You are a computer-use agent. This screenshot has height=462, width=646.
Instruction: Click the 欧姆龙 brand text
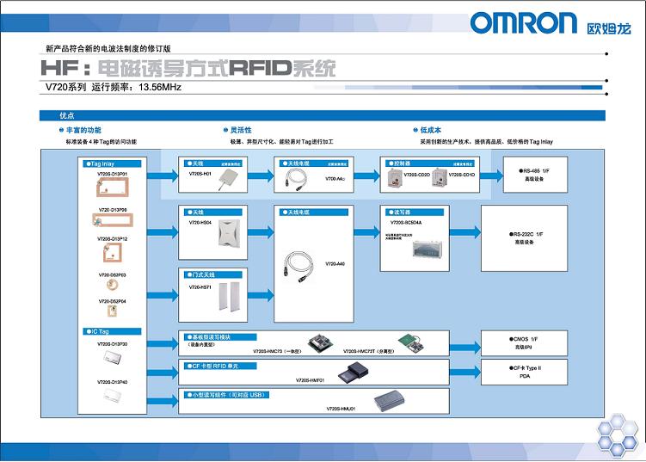click(x=608, y=28)
